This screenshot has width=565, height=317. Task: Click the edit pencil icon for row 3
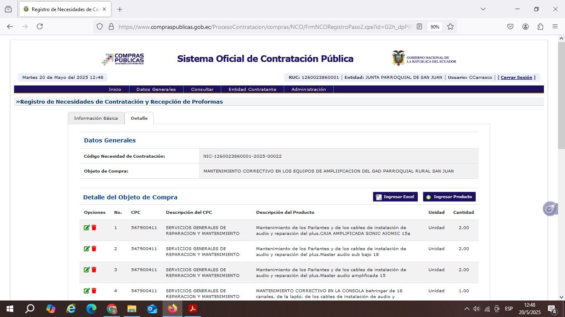point(86,270)
